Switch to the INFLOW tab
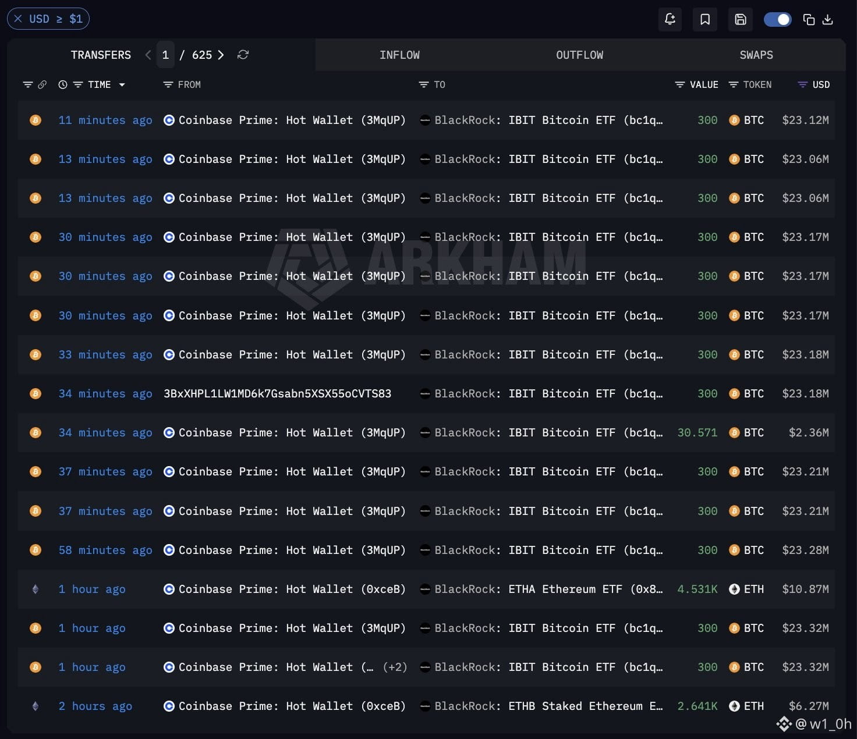 399,55
